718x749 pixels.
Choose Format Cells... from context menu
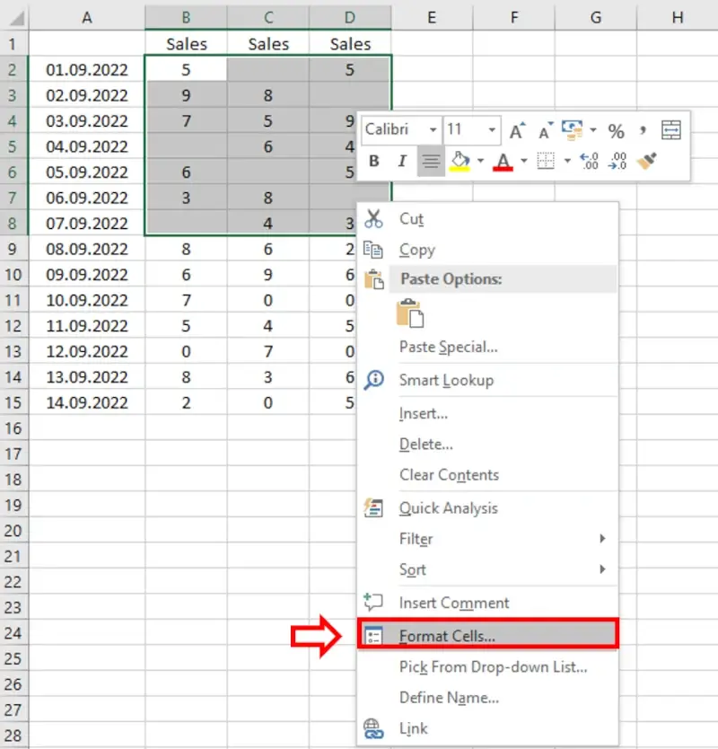(x=447, y=635)
